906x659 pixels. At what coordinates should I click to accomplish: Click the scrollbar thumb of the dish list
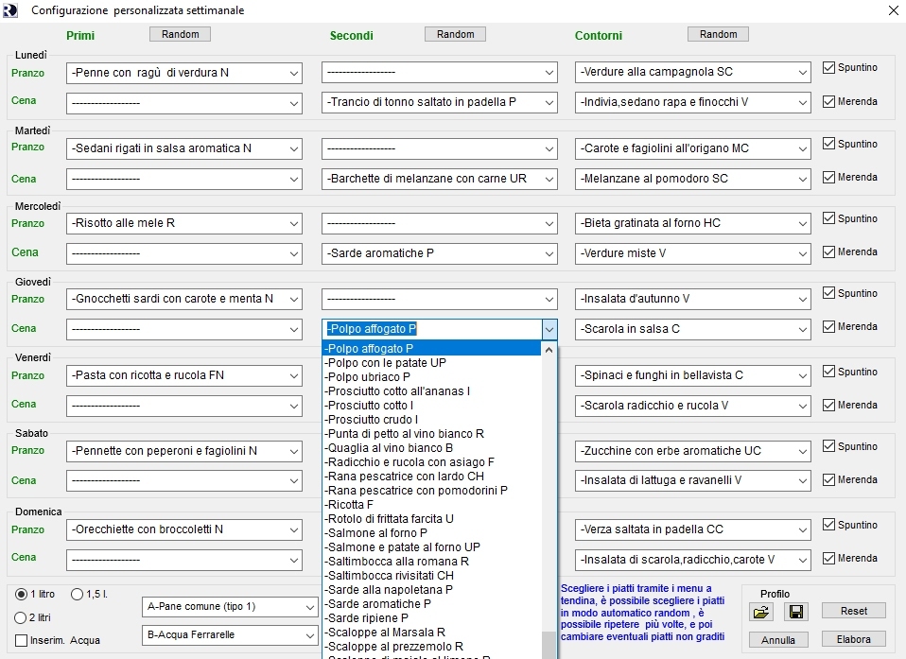click(549, 645)
